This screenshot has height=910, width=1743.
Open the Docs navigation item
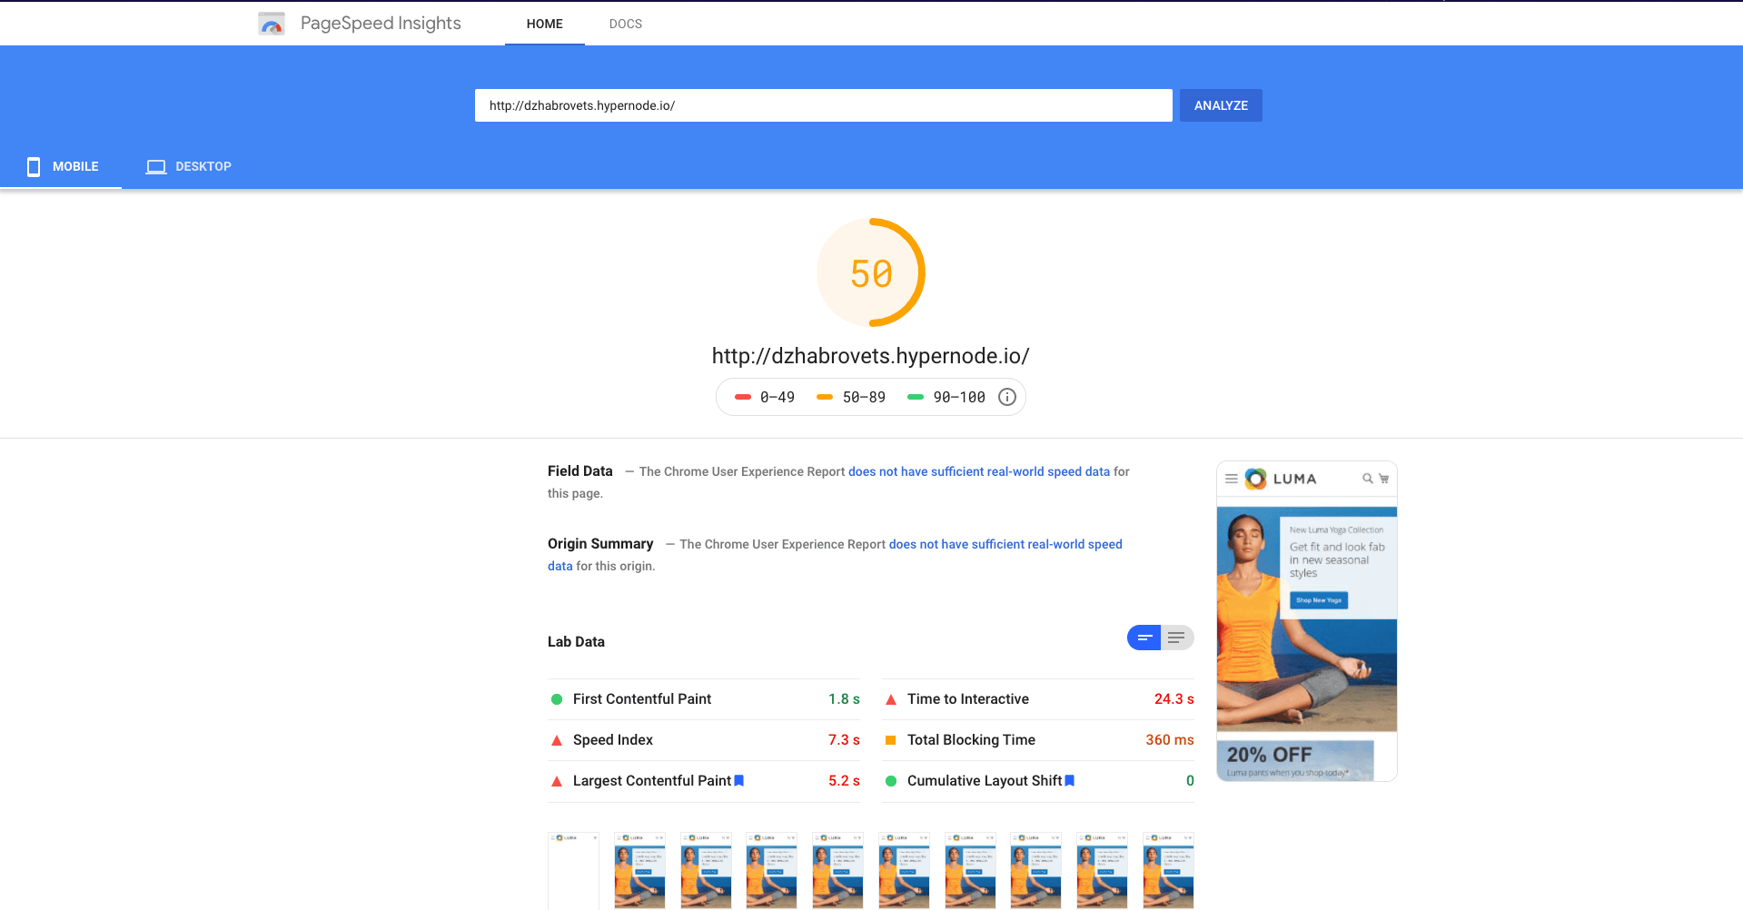click(625, 24)
